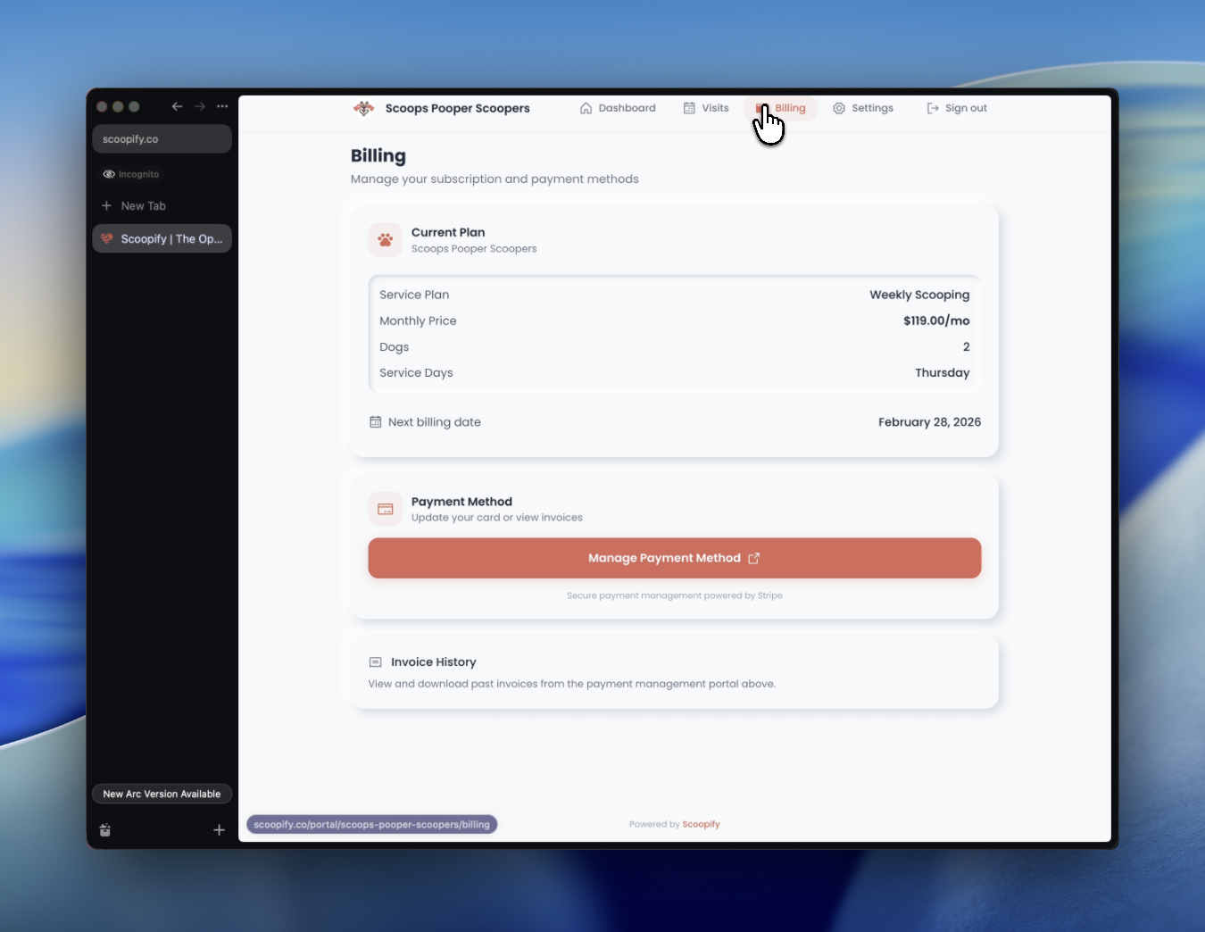Open the Settings page
Screen dimensions: 1205x932
coord(863,108)
